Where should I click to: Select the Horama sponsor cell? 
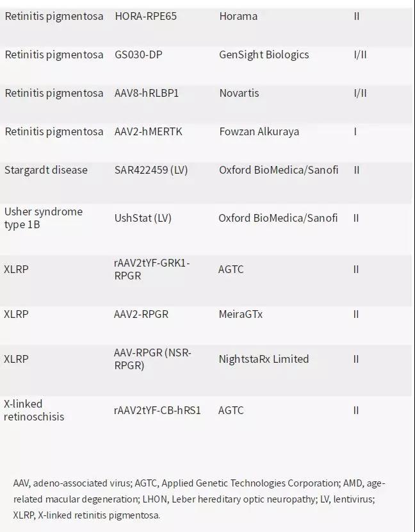pos(238,16)
